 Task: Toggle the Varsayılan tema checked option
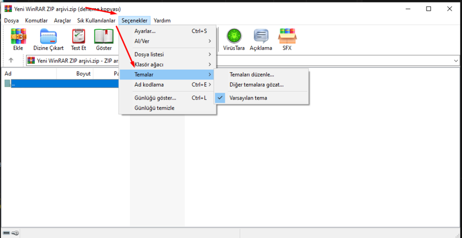point(262,98)
